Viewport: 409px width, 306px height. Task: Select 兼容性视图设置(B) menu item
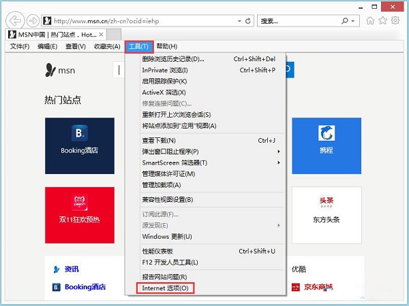tap(168, 200)
